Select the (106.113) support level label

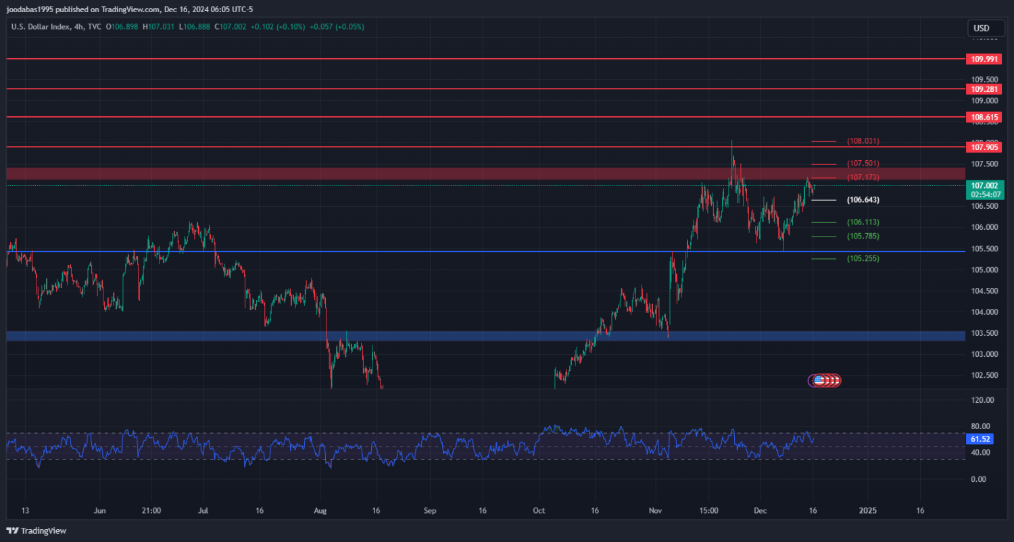tap(863, 222)
